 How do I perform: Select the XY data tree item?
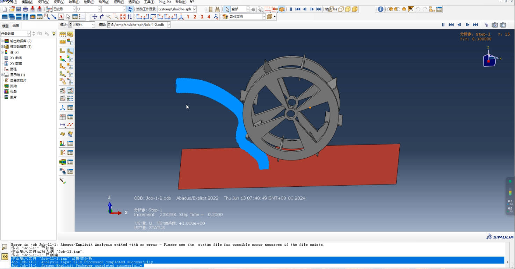point(16,63)
